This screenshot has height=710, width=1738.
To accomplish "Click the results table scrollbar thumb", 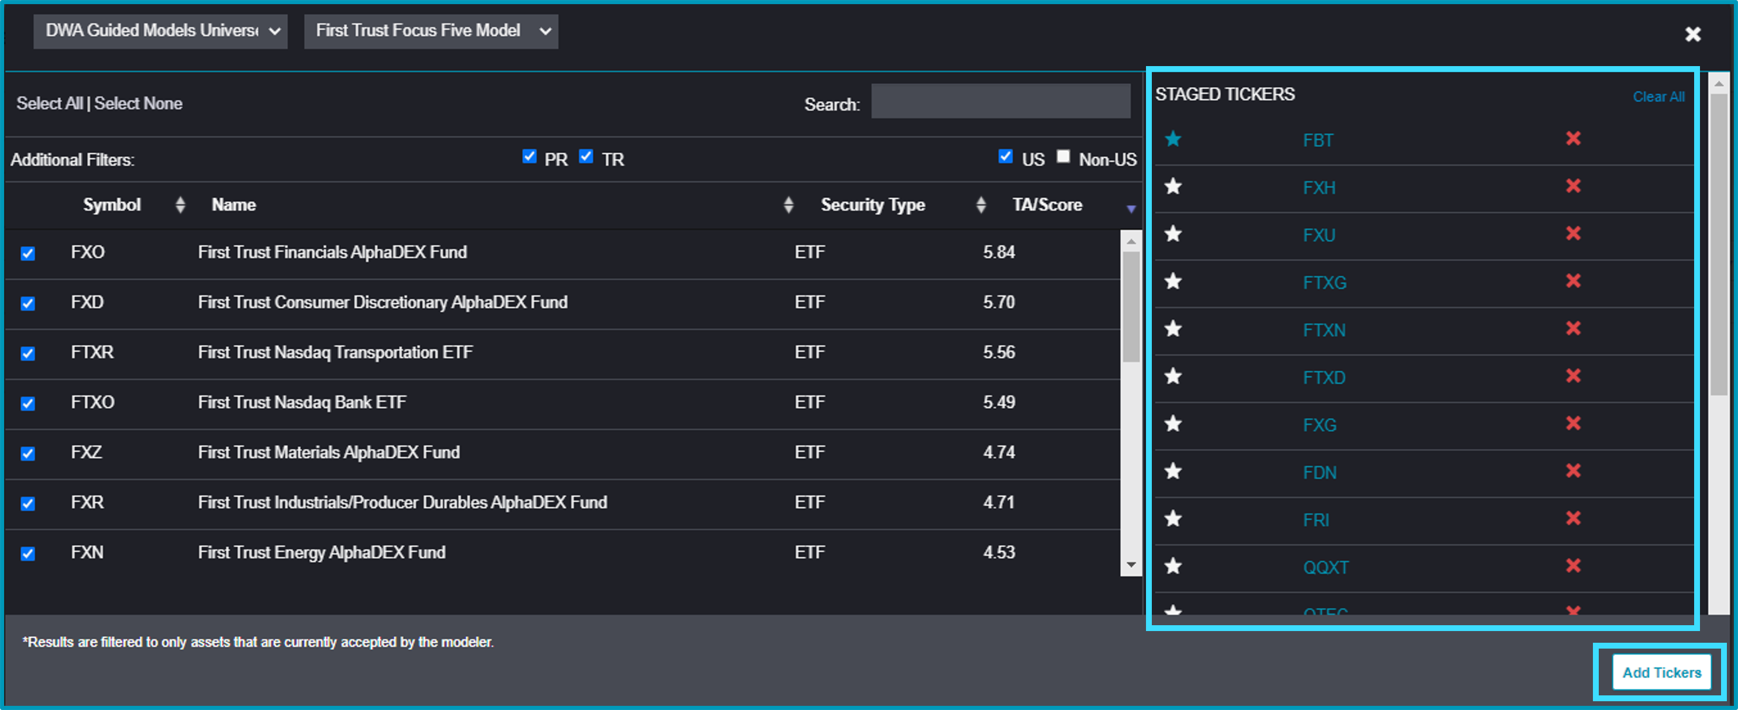I will click(1131, 307).
